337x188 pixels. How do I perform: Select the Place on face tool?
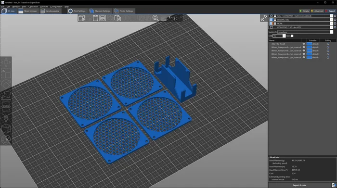tap(6, 95)
